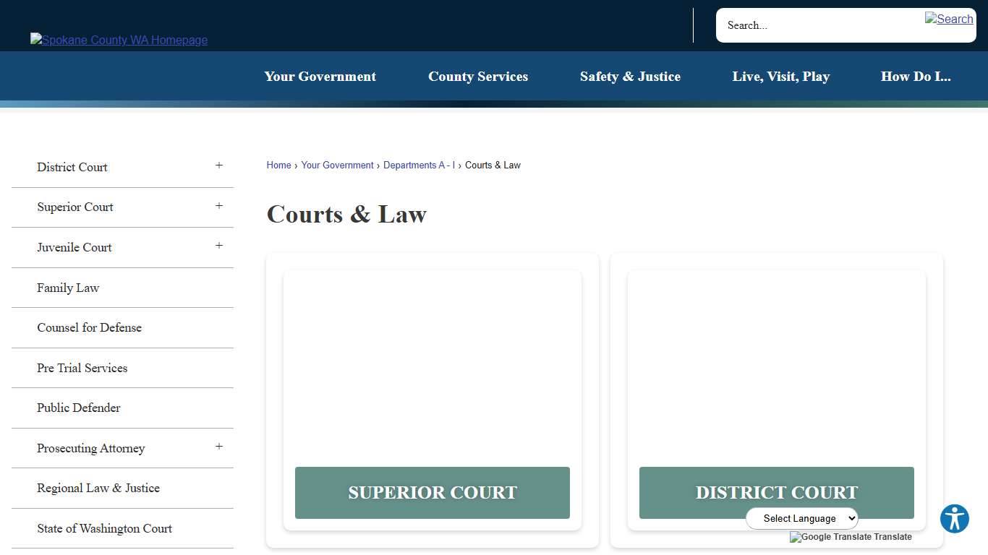This screenshot has height=555, width=988.
Task: Select the District Court button
Action: coord(776,493)
